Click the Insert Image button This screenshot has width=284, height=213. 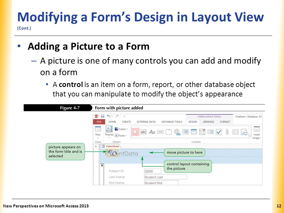pyautogui.click(x=257, y=133)
